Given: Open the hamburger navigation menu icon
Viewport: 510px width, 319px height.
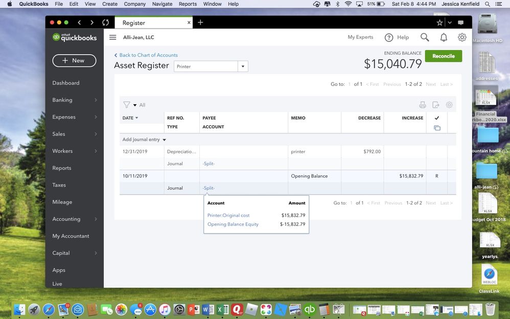Looking at the screenshot, I should point(112,37).
